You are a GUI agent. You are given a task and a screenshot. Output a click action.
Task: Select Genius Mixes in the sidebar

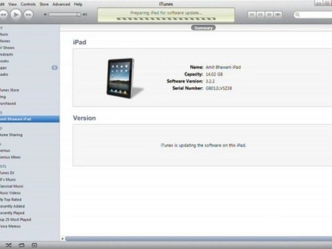tap(10, 157)
